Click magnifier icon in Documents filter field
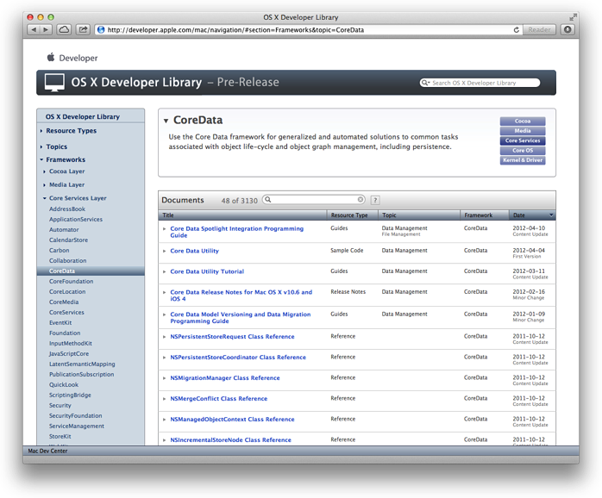The width and height of the screenshot is (602, 498). click(268, 200)
